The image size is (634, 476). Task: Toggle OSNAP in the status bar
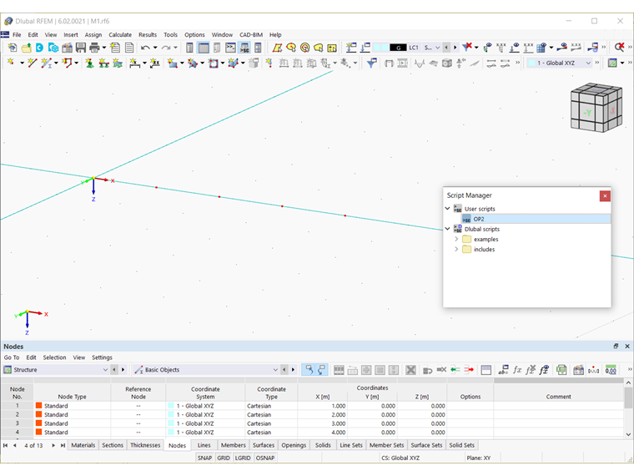pos(265,458)
